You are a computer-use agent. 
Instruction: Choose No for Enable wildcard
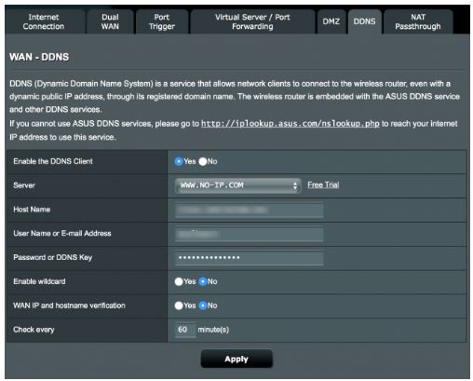(203, 281)
